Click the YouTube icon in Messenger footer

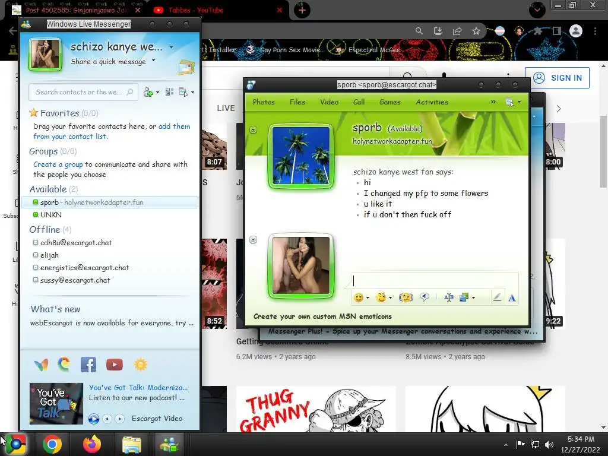(x=115, y=365)
